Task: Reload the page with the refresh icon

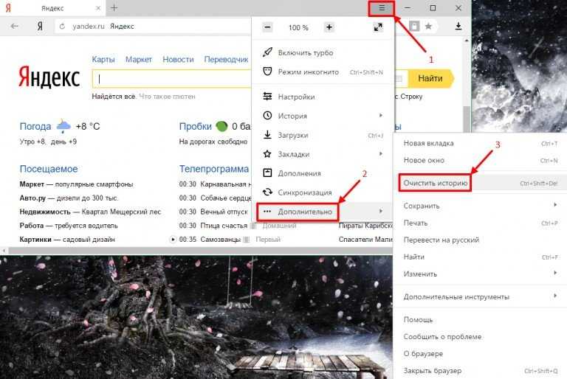Action: point(62,27)
